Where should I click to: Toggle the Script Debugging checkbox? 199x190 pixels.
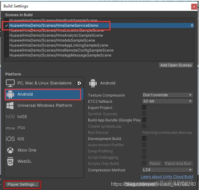pyautogui.click(x=144, y=157)
